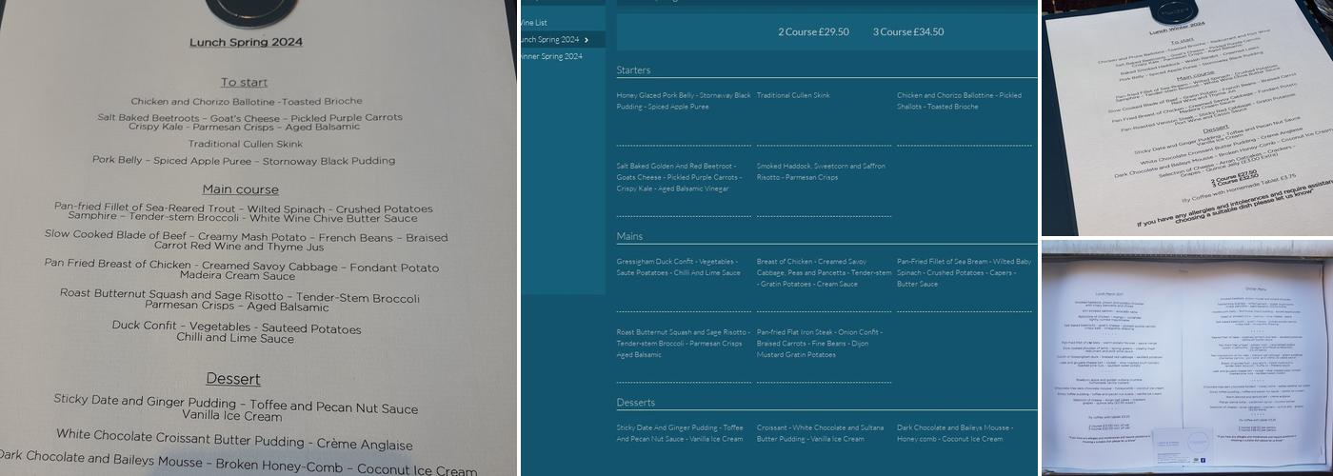The image size is (1333, 476).
Task: Click the Pork Belly – Spiced Apple Puree line
Action: pyautogui.click(x=244, y=161)
